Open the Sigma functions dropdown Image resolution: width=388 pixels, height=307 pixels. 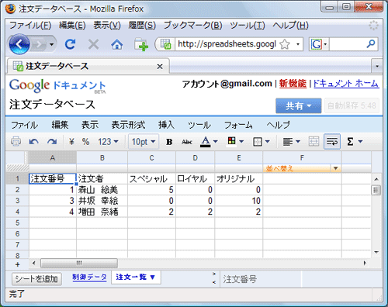355,142
